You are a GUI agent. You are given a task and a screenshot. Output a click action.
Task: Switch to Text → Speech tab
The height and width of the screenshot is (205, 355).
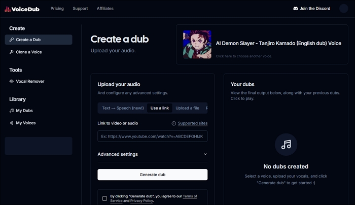123,108
